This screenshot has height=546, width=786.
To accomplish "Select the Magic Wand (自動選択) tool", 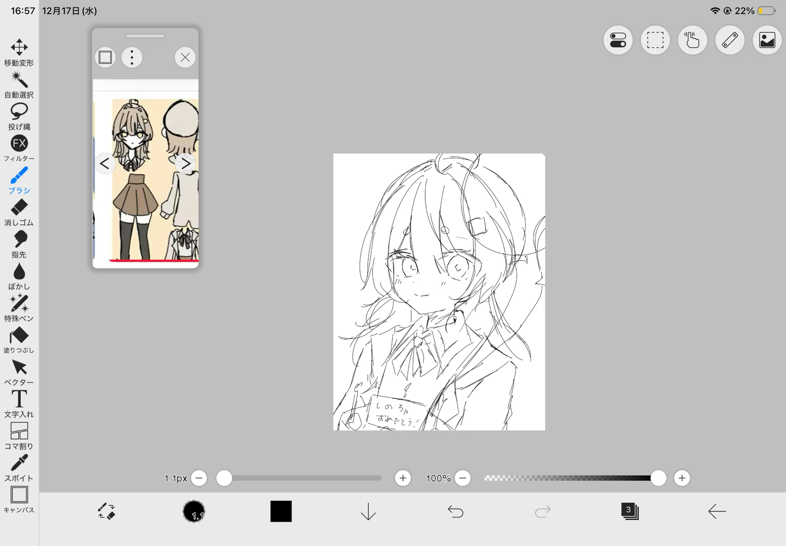I will pos(19,85).
